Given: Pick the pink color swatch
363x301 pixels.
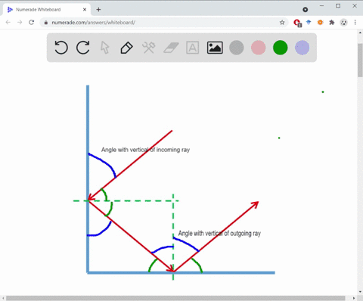Looking at the screenshot, I should 259,48.
